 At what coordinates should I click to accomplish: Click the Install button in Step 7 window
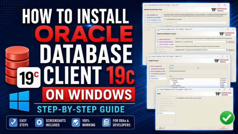click(214, 128)
